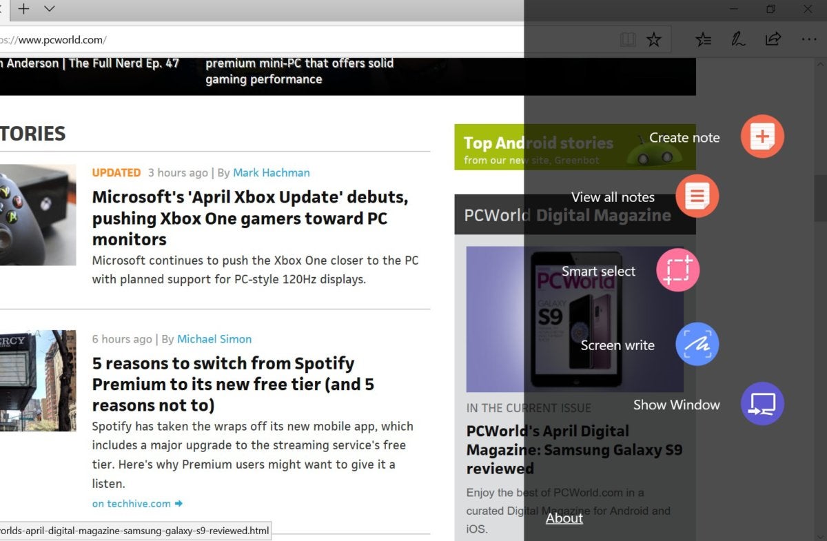Tap the Create note icon in Air Command
This screenshot has width=827, height=541.
click(762, 136)
